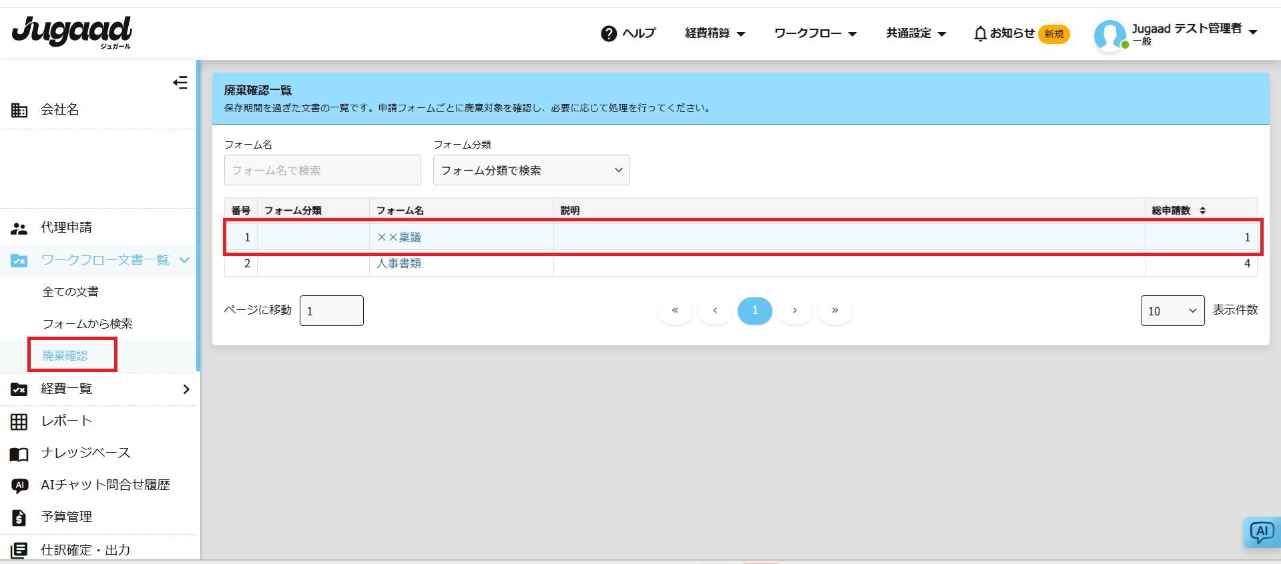
Task: Open the フォーム分類 search dropdown
Action: pyautogui.click(x=531, y=171)
